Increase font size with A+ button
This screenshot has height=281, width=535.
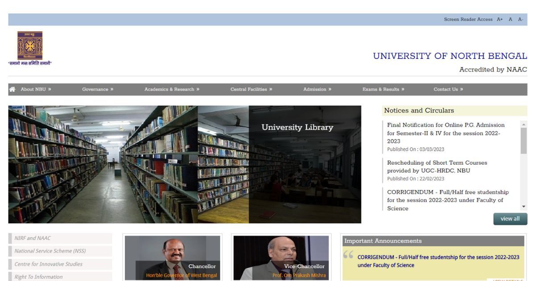point(500,20)
